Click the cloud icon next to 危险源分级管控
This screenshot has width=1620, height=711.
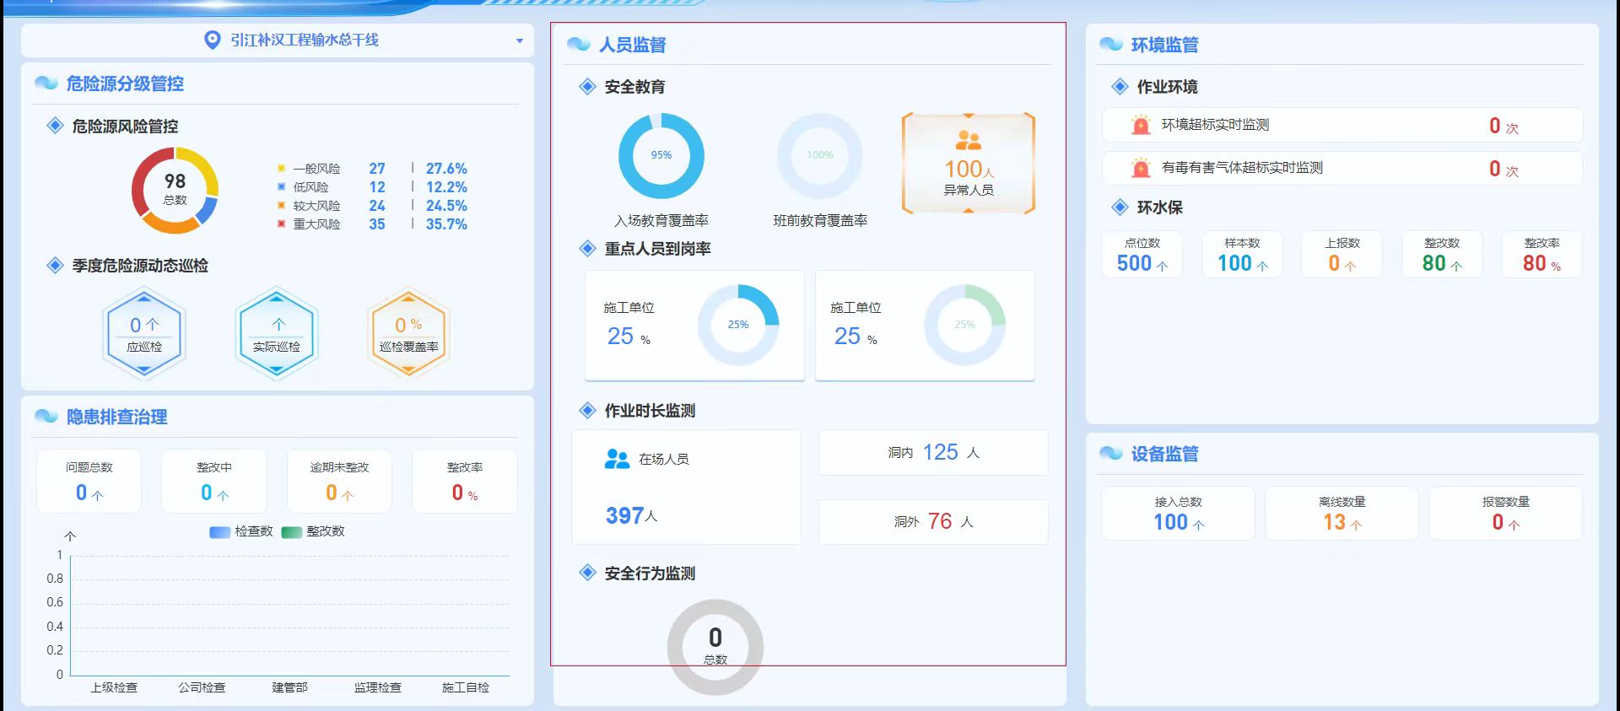46,83
